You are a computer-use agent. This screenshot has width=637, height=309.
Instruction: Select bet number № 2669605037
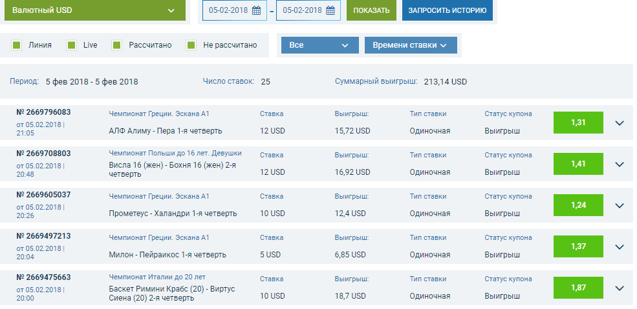click(43, 195)
